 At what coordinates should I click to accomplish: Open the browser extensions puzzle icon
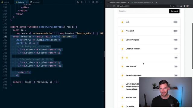184,6
